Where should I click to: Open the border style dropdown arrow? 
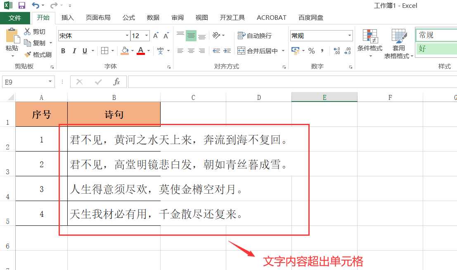[x=113, y=51]
